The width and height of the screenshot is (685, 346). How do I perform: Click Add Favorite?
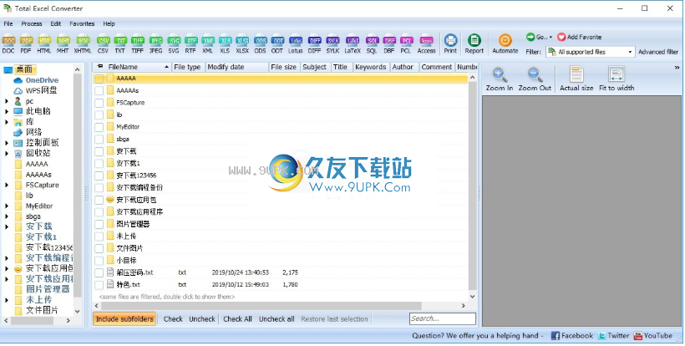pos(580,37)
